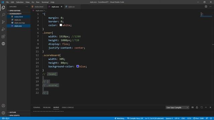The image size is (214, 120).
Task: Open the Terminal menu
Action: 45,2
